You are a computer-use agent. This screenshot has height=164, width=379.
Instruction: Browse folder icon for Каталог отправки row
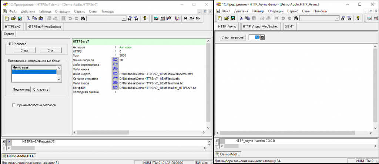(115, 78)
